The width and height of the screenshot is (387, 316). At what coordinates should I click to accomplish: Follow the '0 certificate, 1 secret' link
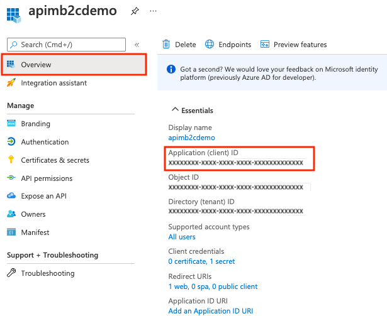click(201, 261)
